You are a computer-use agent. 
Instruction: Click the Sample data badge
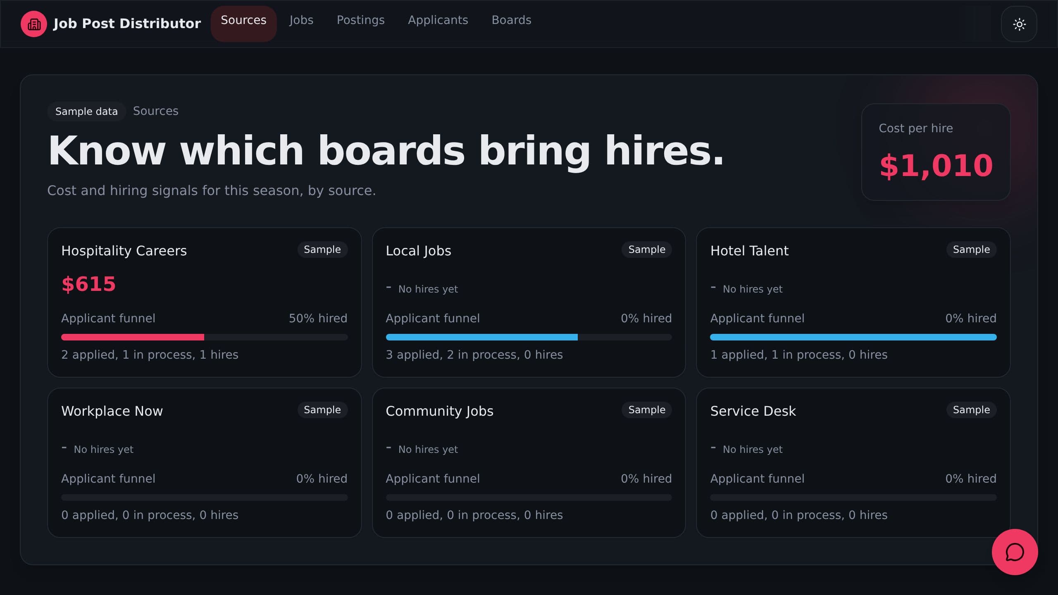coord(86,111)
